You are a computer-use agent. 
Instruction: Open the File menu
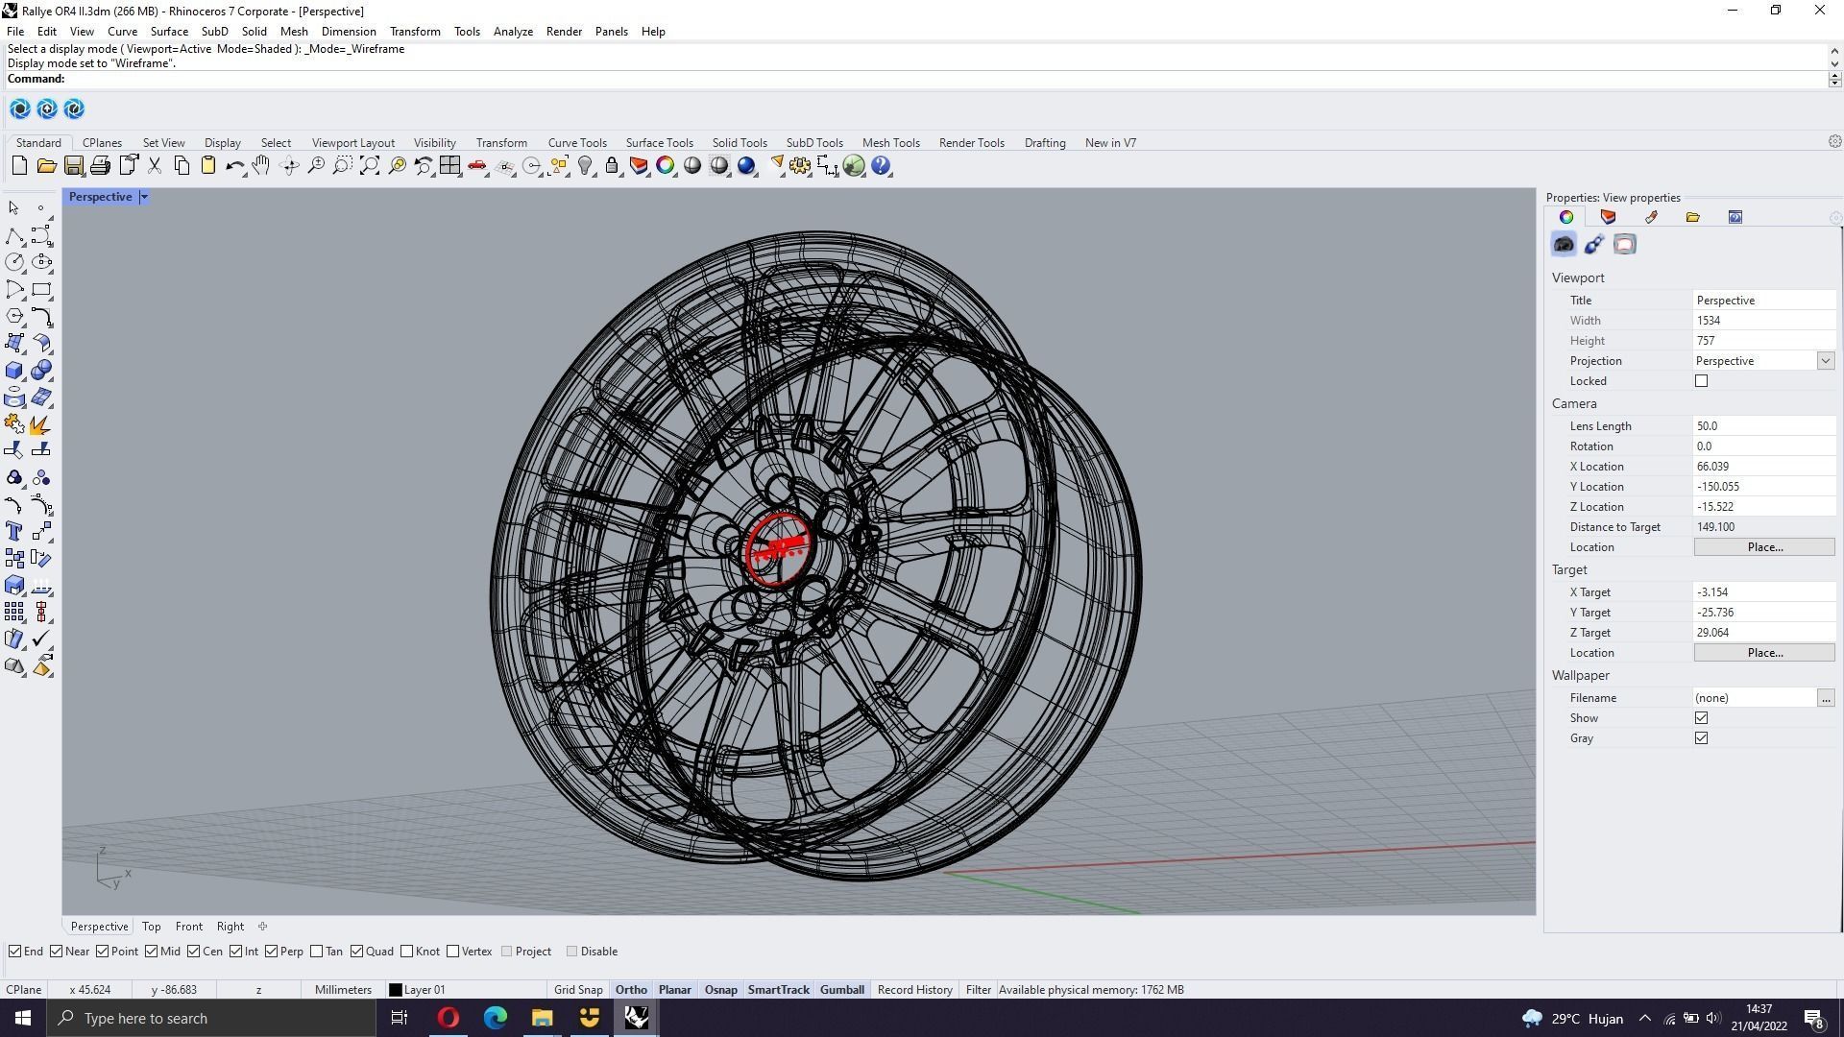pos(15,32)
